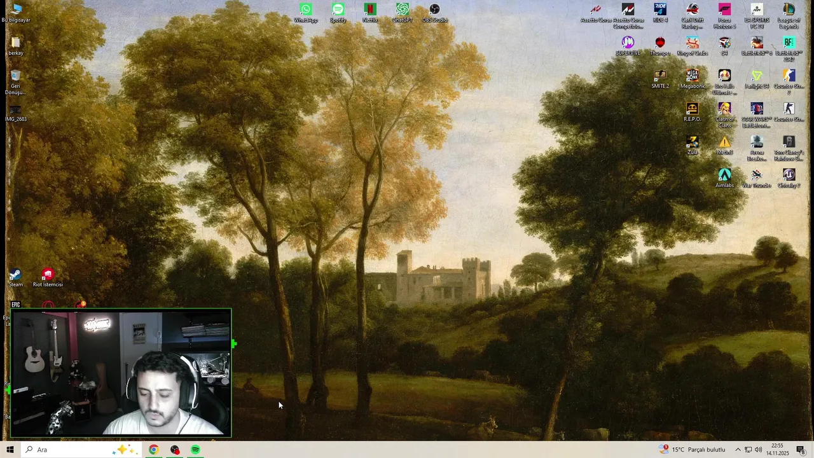The width and height of the screenshot is (814, 458).
Task: Select the STAR WARS Battlefront shortcut
Action: click(757, 115)
